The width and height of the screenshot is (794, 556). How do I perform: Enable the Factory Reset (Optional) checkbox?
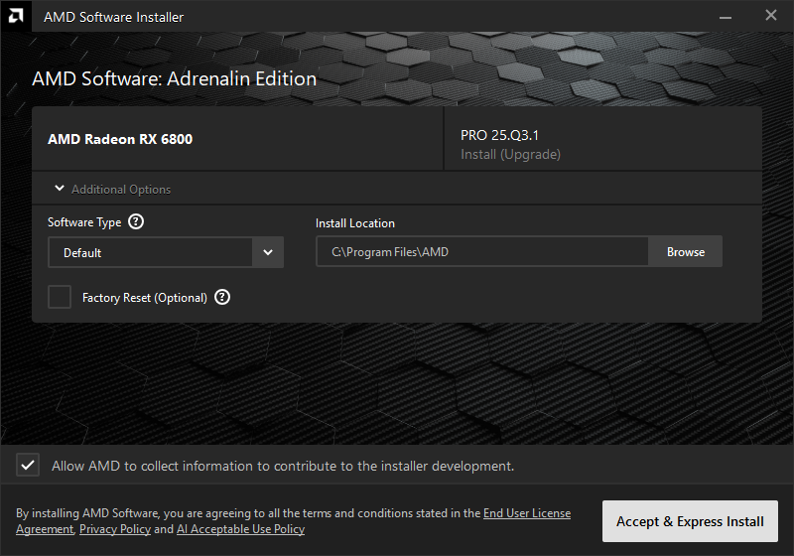click(x=60, y=297)
